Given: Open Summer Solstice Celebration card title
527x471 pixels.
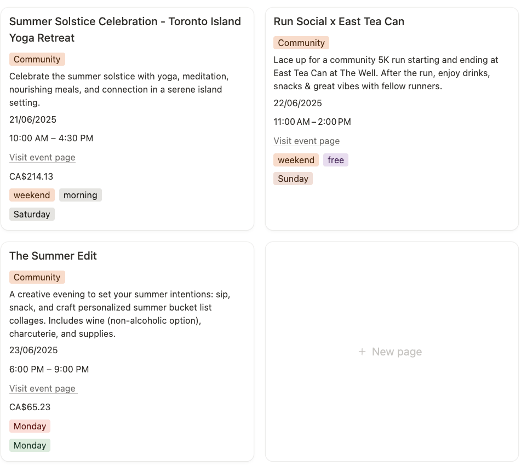Looking at the screenshot, I should click(125, 30).
